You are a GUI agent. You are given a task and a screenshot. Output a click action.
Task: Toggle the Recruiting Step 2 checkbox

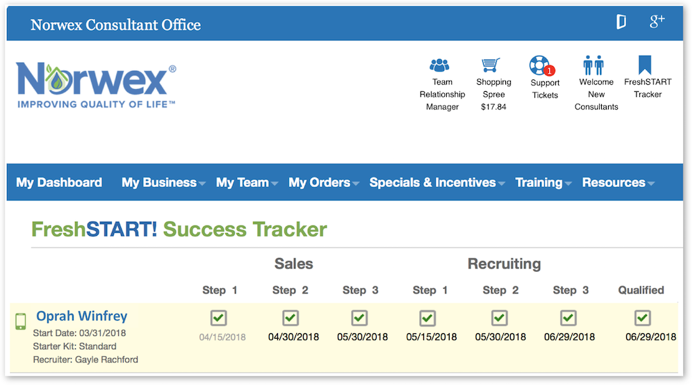500,318
